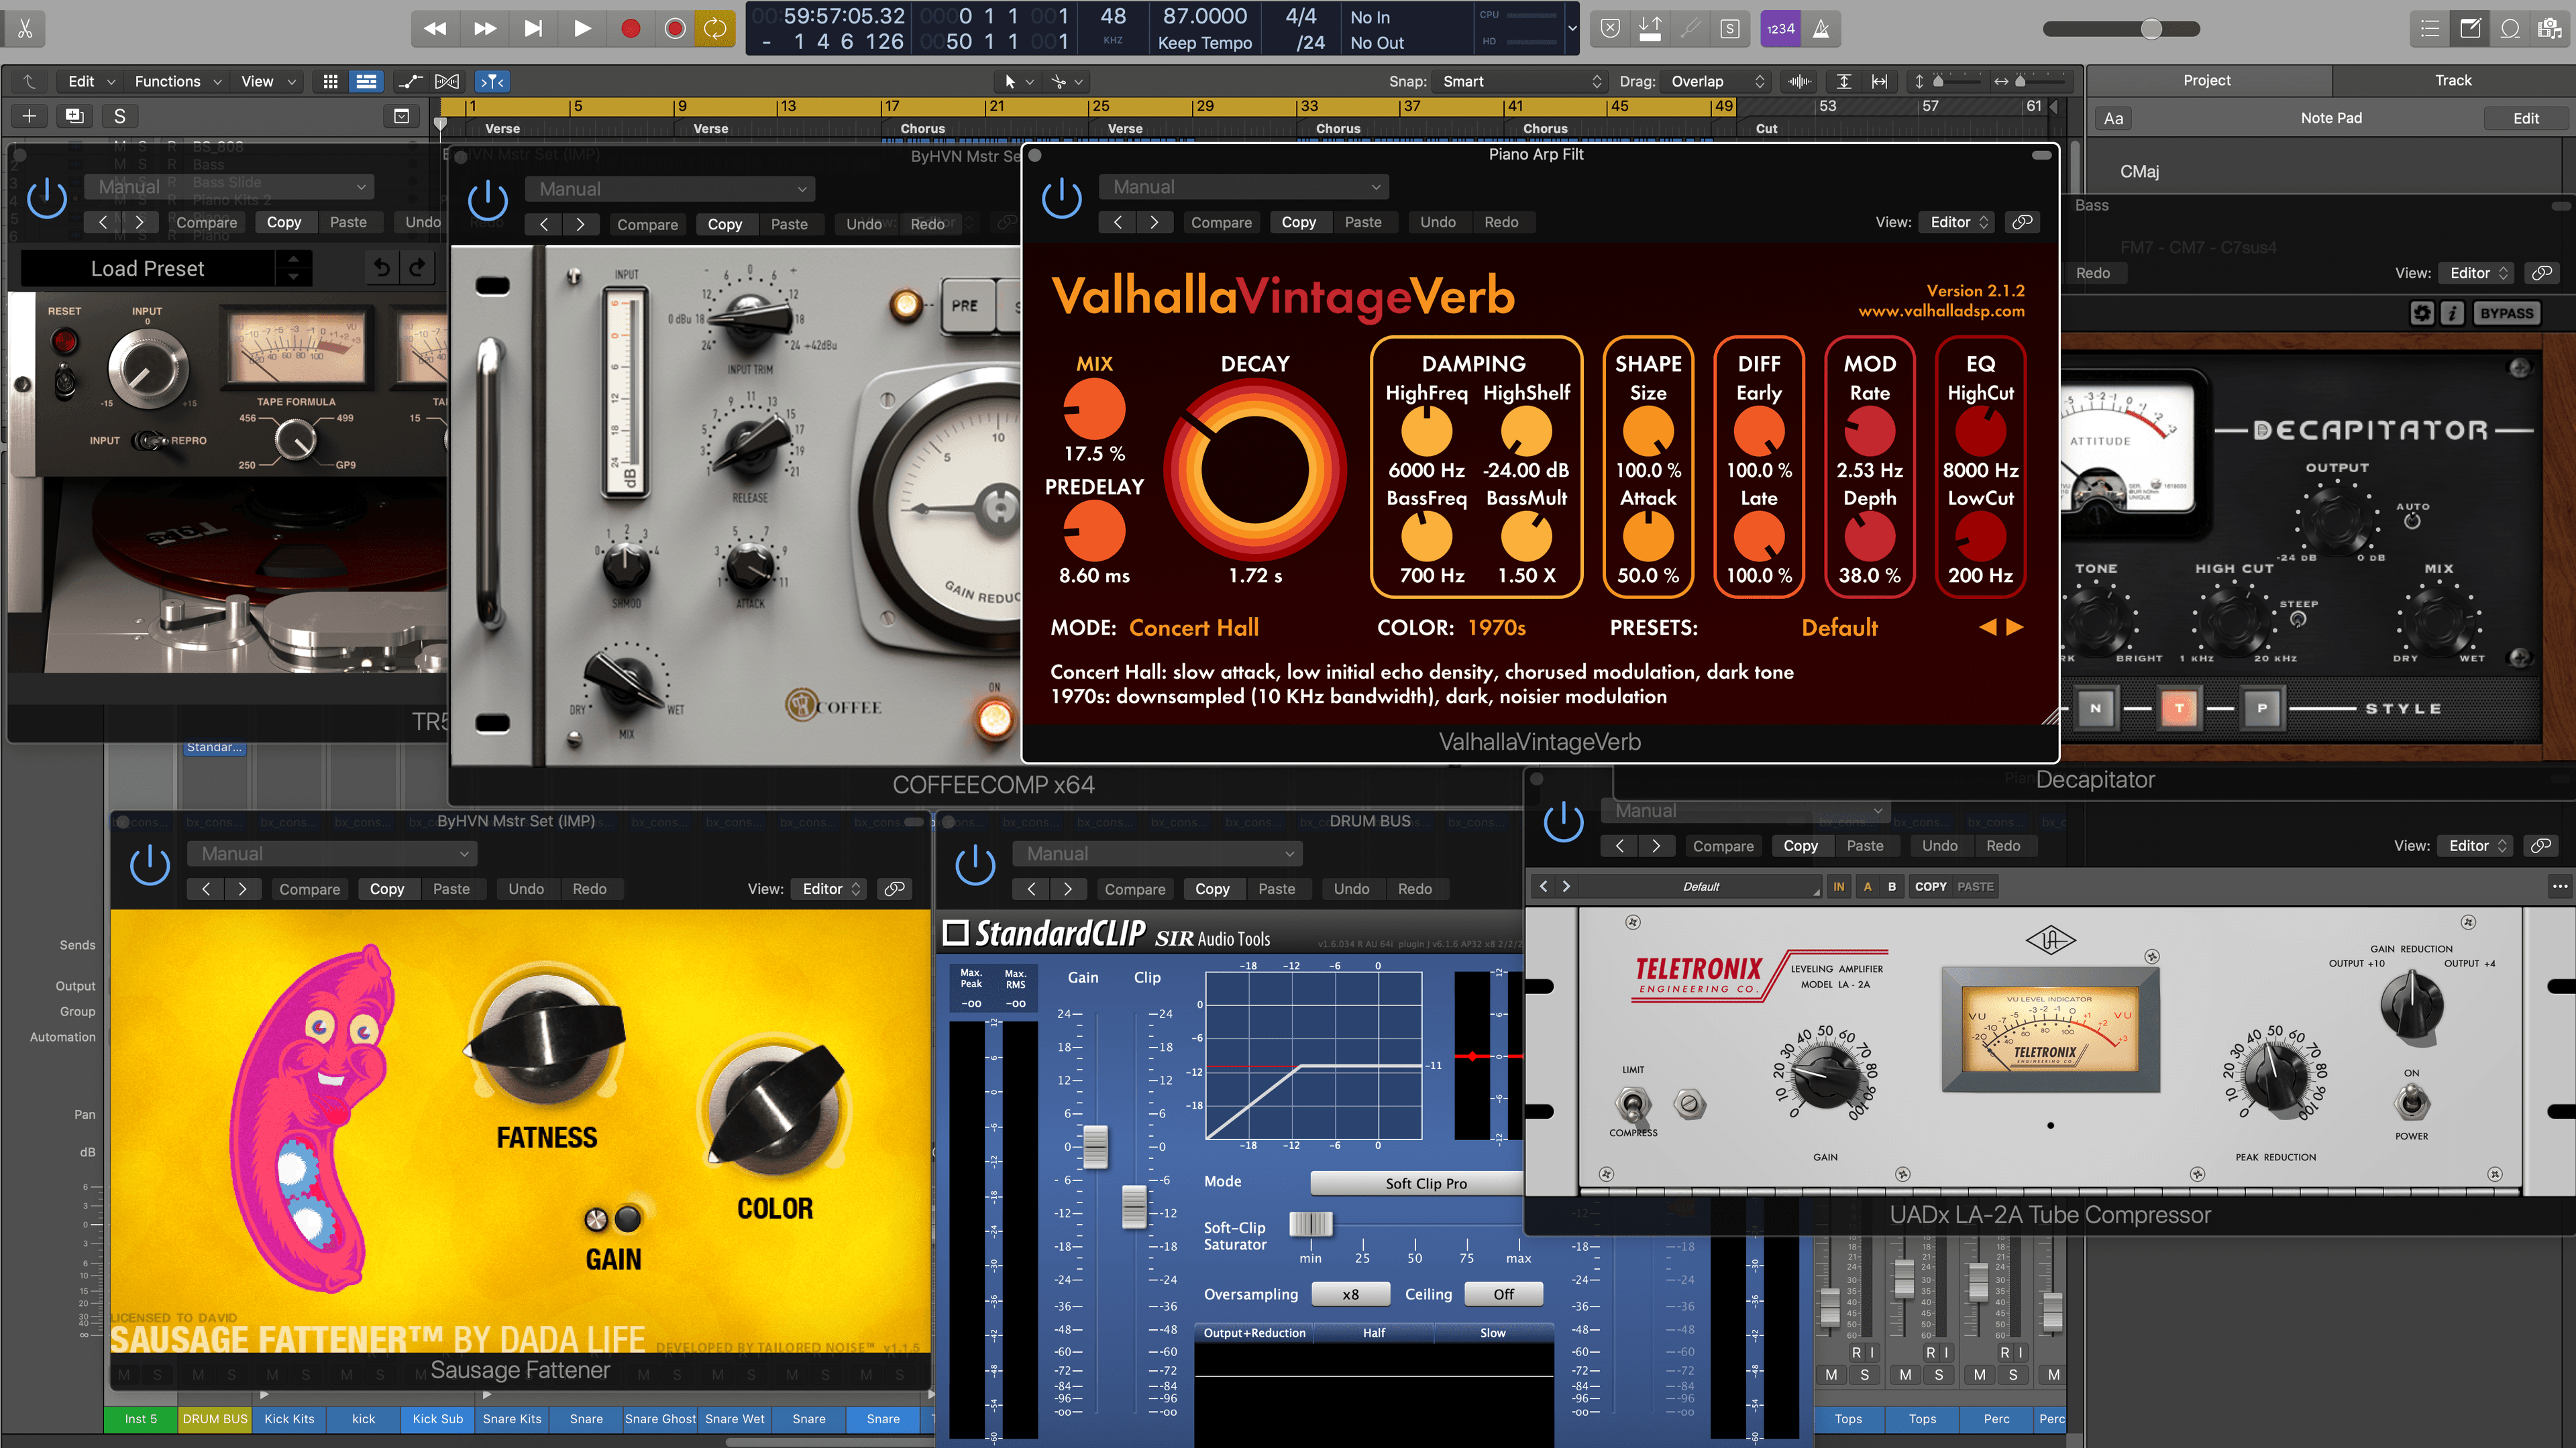Click the three-dot menu in LA-2A toolbar
Image resolution: width=2576 pixels, height=1448 pixels.
click(2559, 886)
